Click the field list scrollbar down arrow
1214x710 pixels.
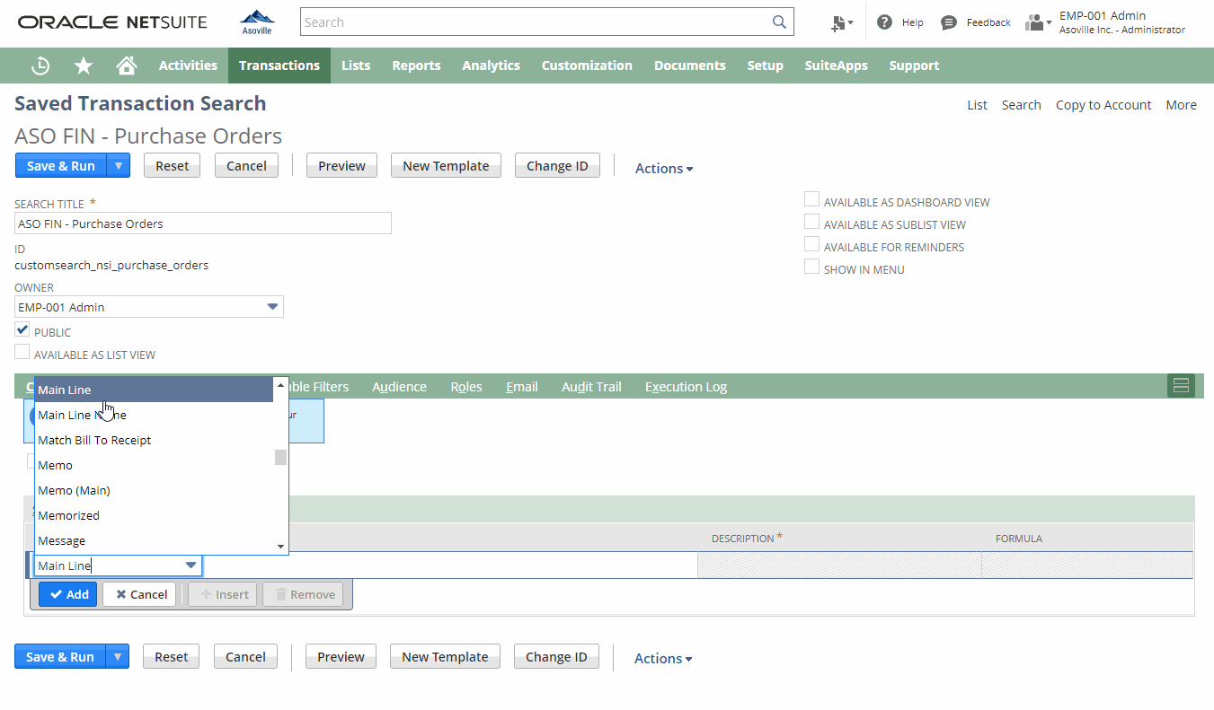click(x=280, y=546)
